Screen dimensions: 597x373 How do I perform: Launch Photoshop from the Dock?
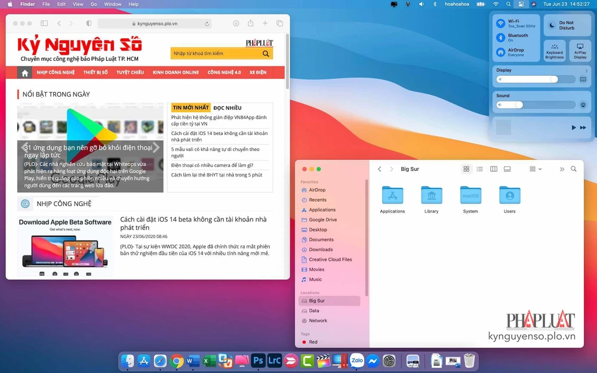258,360
